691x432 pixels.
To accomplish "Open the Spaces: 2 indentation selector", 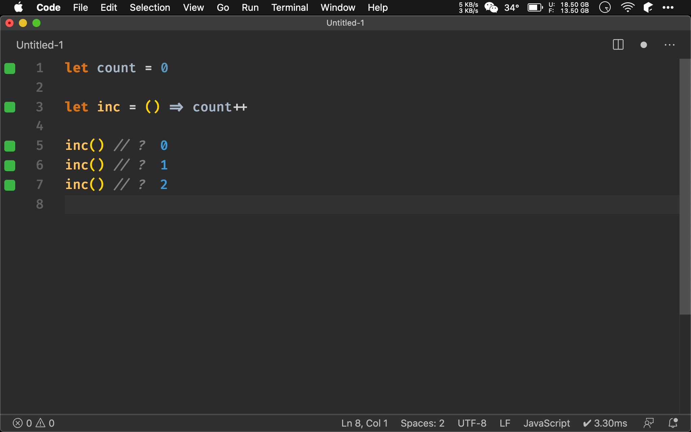I will click(x=422, y=423).
